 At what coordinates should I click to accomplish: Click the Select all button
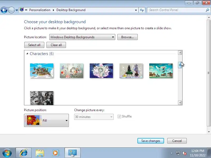pos(34,45)
